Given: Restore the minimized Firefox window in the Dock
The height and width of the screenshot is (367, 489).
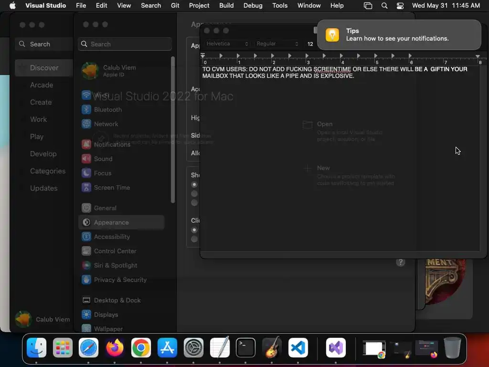Looking at the screenshot, I should click(x=426, y=349).
